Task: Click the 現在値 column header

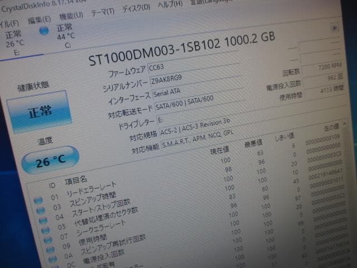Action: pos(219,150)
